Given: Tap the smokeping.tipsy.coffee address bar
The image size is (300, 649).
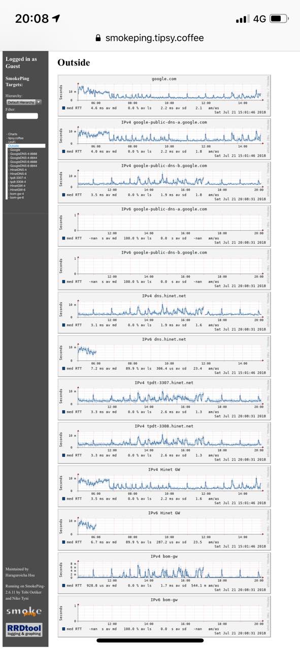Looking at the screenshot, I should [150, 38].
